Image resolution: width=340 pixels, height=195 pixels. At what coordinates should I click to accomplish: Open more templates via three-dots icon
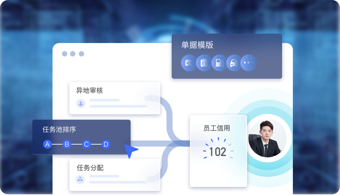248,63
